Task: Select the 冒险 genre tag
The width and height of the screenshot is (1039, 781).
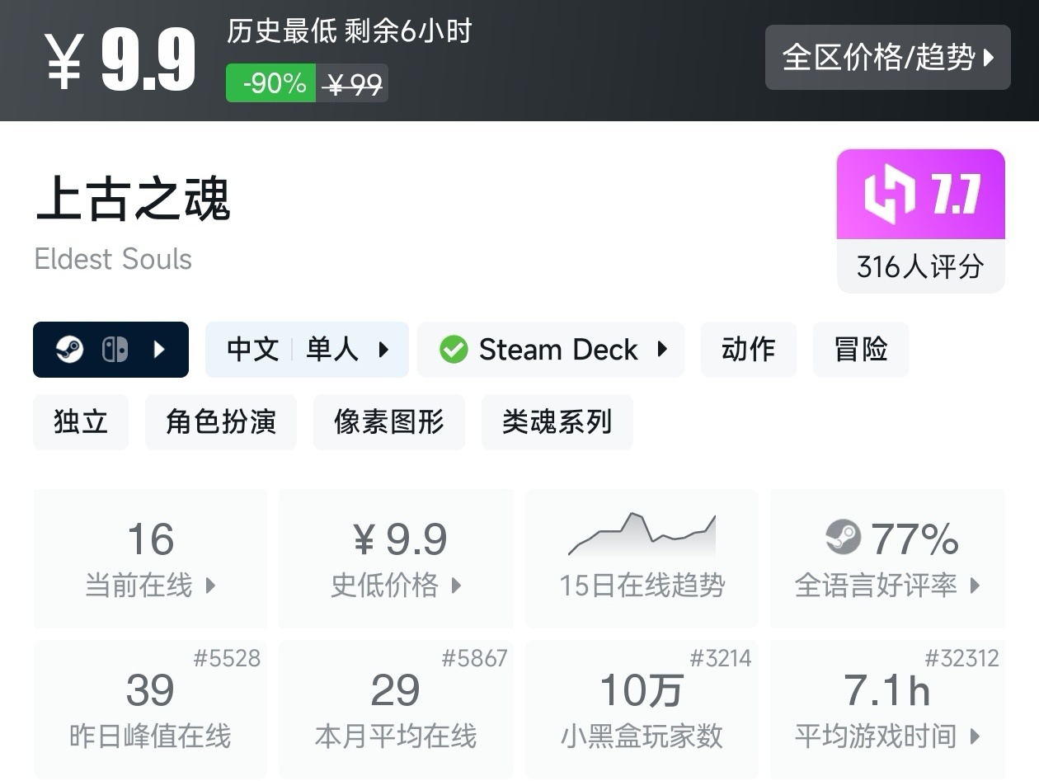Action: pos(860,350)
